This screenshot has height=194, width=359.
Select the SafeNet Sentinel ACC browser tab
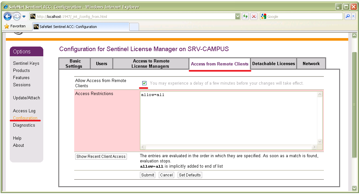(x=81, y=27)
